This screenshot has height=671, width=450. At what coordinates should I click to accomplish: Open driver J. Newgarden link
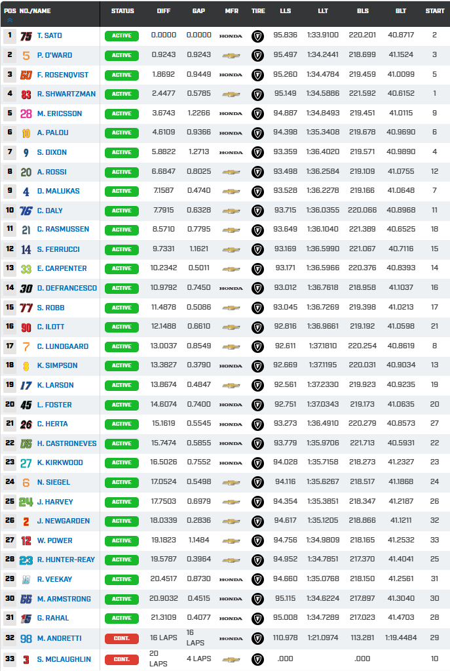(x=64, y=521)
